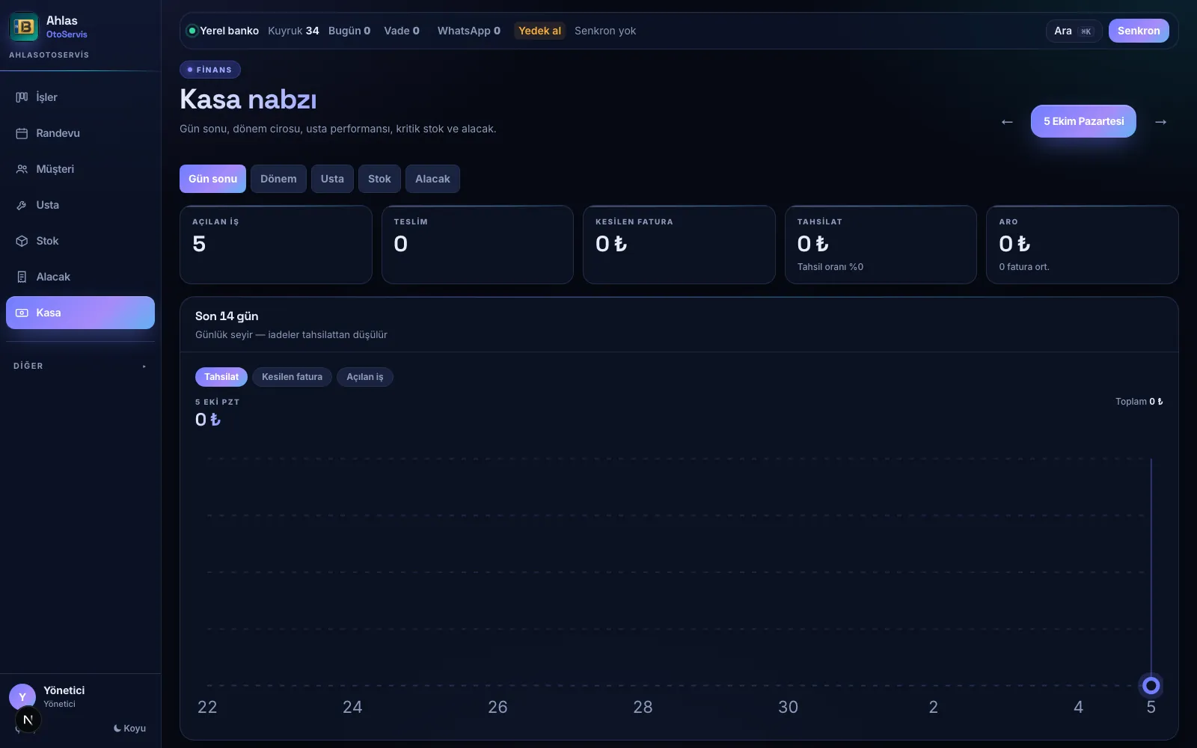1197x748 pixels.
Task: Open İşler page from sidebar
Action: (x=80, y=97)
